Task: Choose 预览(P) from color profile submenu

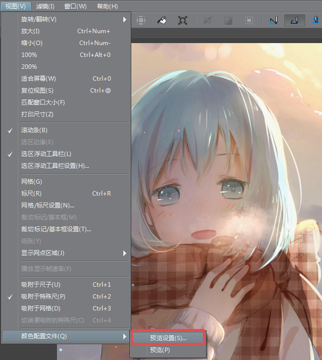Action: (x=168, y=350)
